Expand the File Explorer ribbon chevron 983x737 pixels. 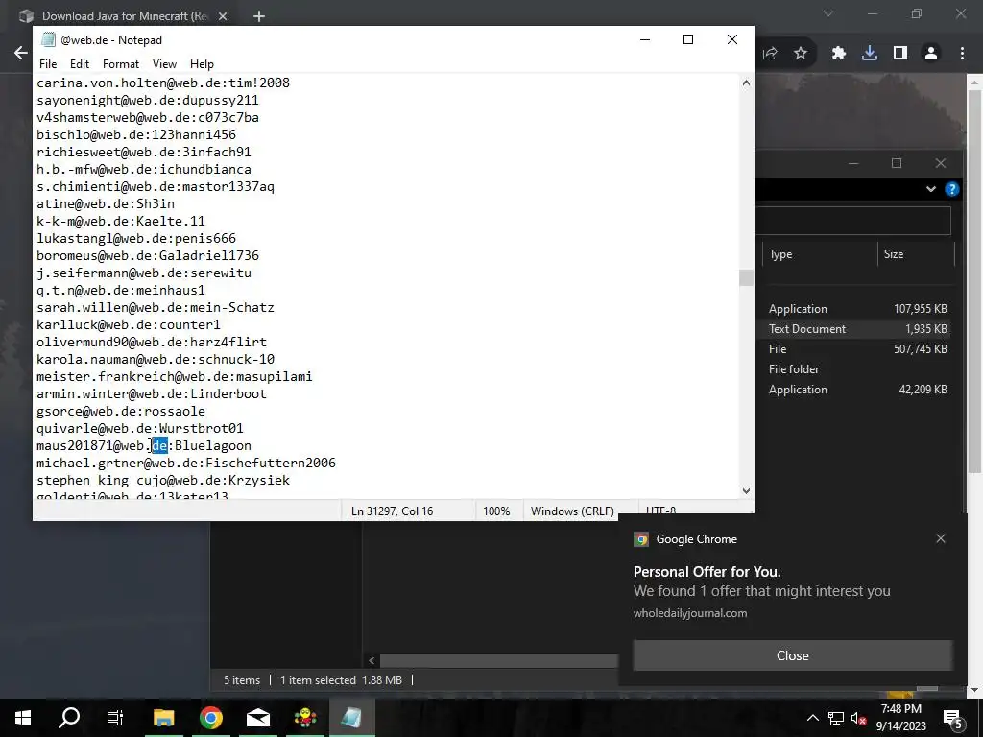click(x=931, y=189)
